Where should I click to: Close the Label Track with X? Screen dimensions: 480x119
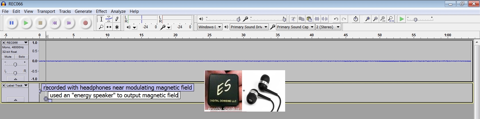point(4,85)
